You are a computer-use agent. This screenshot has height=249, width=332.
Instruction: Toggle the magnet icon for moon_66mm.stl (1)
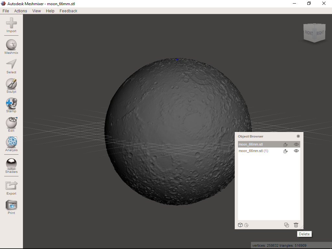coord(285,151)
